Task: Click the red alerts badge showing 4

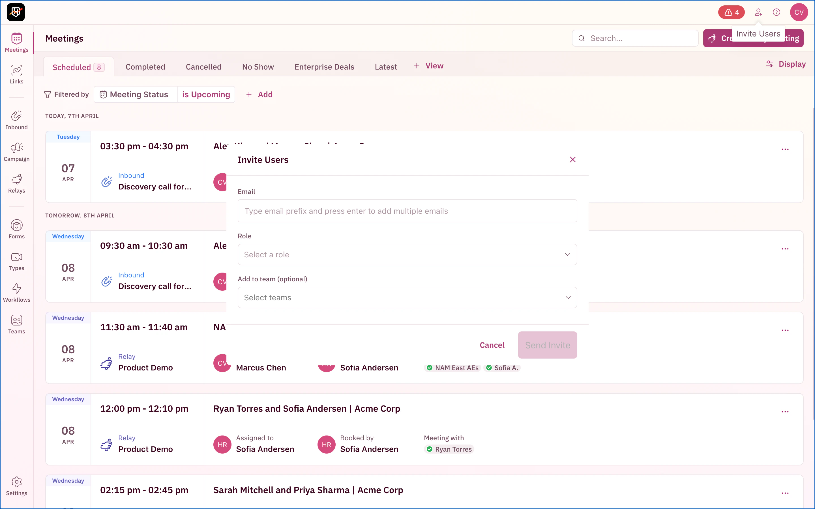Action: [x=731, y=12]
